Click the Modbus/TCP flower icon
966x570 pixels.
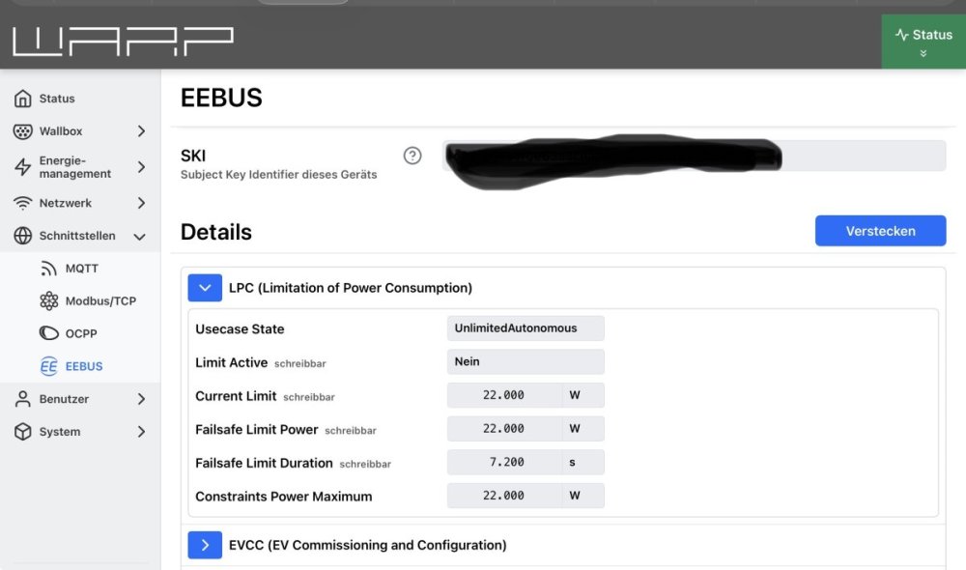pos(48,301)
